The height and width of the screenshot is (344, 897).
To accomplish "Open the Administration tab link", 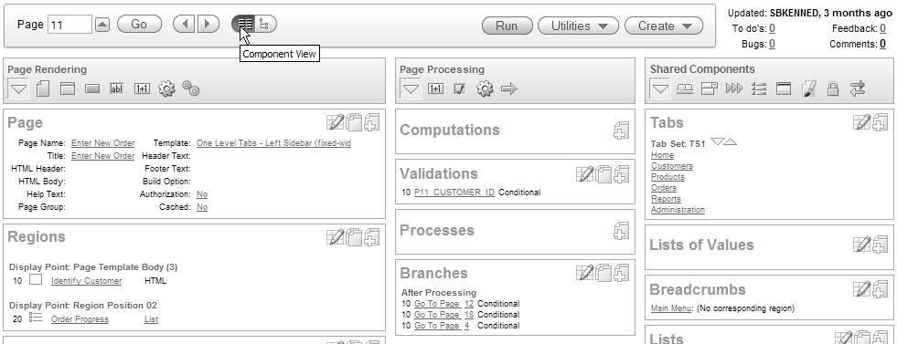I will pos(678,209).
